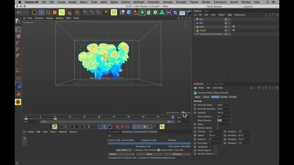Open the Arnold menu
Screen dimensions: 294x165
click(234, 2)
